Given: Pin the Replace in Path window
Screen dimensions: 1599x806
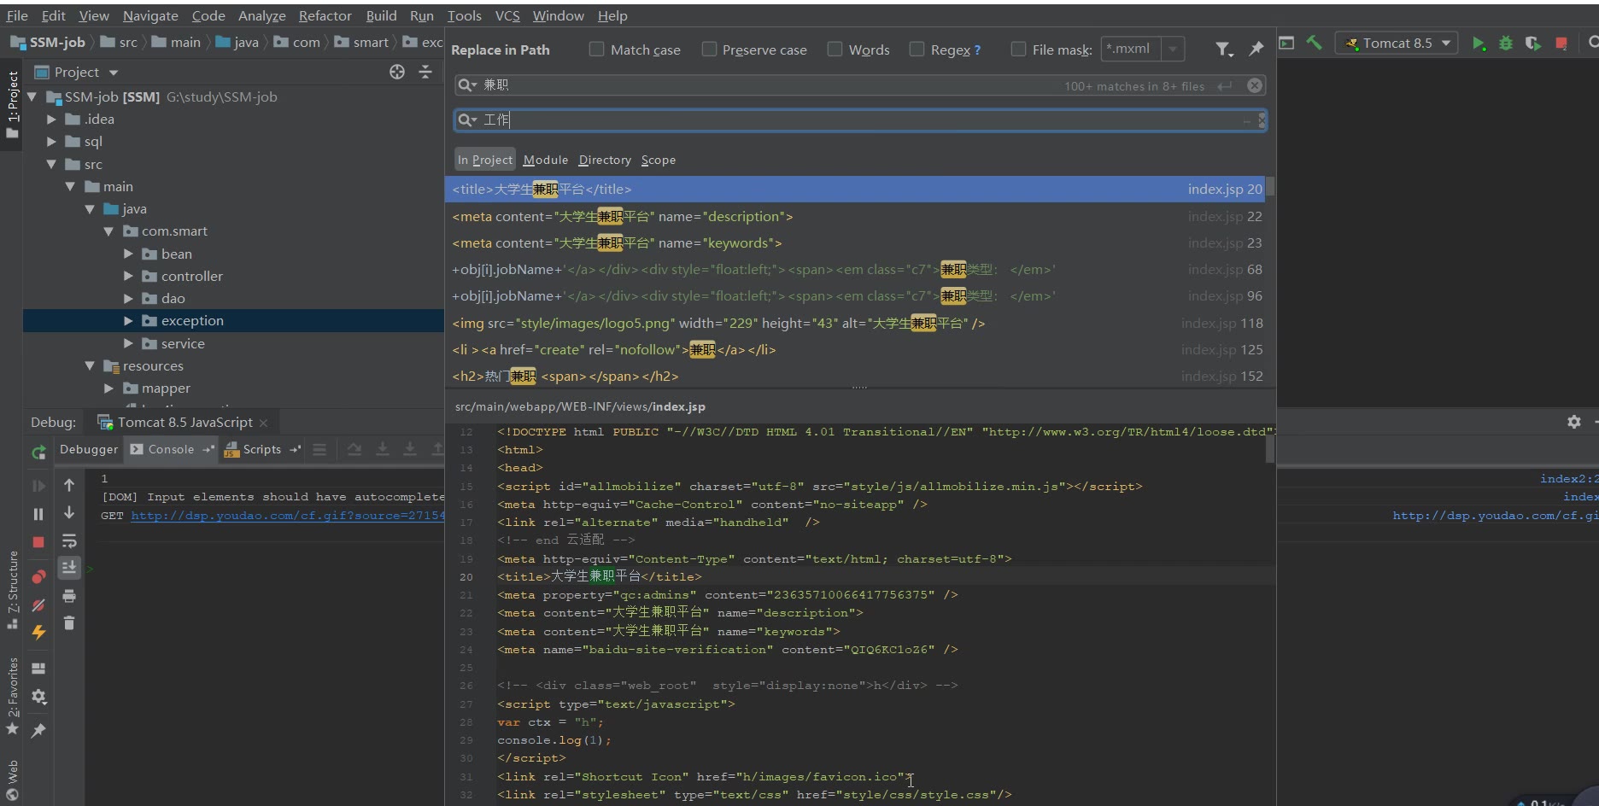Looking at the screenshot, I should pos(1256,50).
